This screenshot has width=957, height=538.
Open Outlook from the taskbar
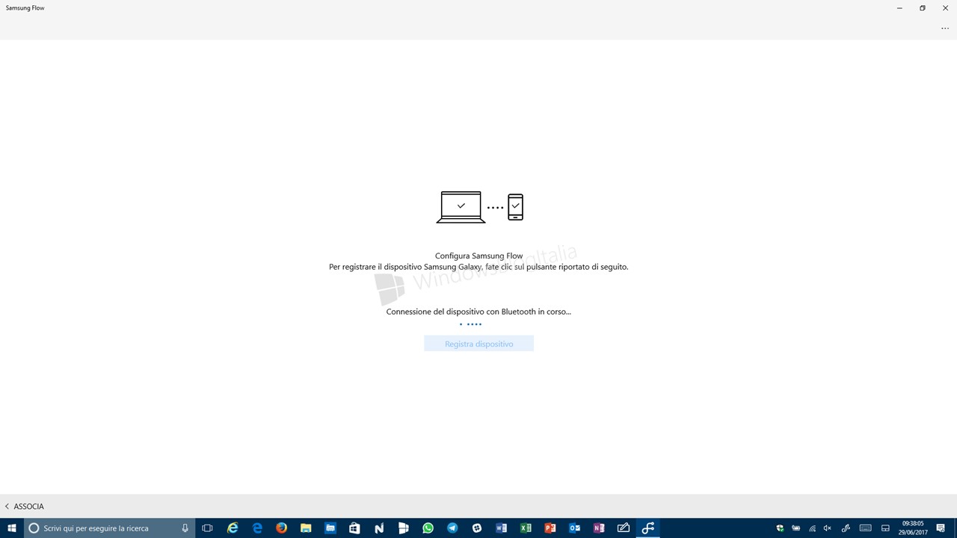click(x=574, y=528)
